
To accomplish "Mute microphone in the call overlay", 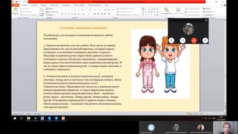I will [171, 41].
